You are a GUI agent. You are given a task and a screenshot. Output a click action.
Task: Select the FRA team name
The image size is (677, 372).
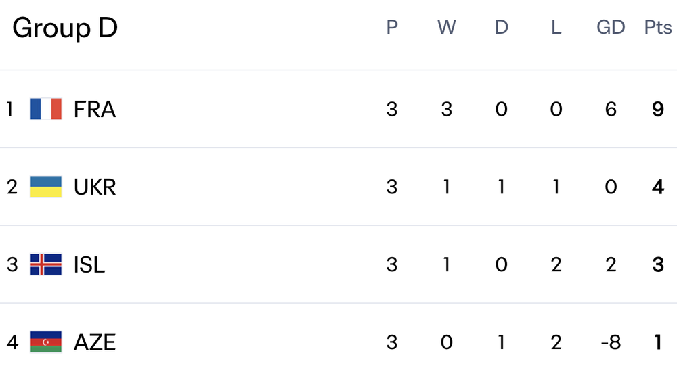click(x=95, y=109)
